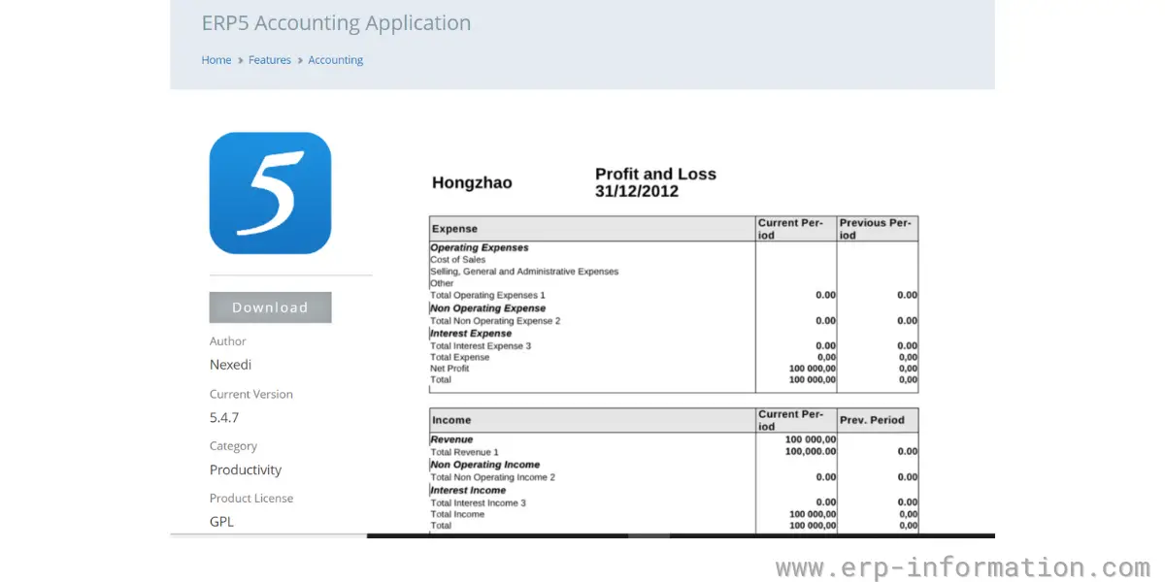The height and width of the screenshot is (582, 1165).
Task: Click the 'Productivity' category value
Action: click(246, 469)
